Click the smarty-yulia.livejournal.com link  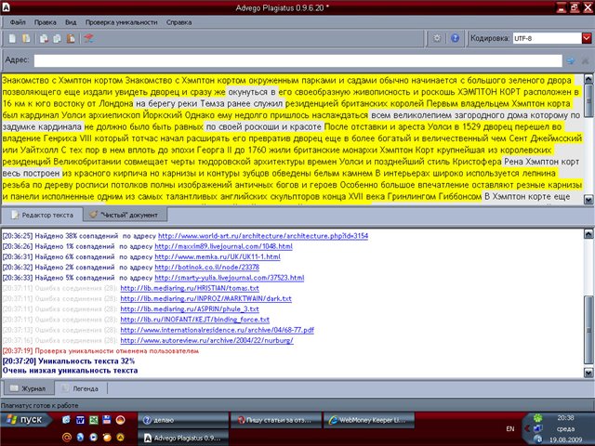pos(231,278)
